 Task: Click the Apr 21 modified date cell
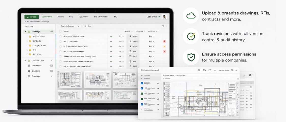(152, 36)
